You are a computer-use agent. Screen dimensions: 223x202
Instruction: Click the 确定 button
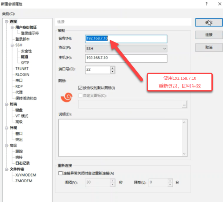click(208, 22)
